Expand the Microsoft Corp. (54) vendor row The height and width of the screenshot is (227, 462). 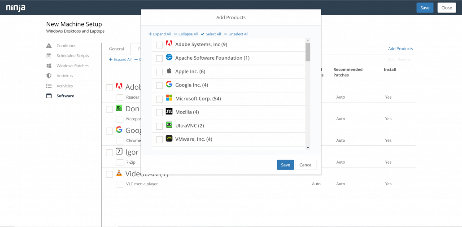coord(228,98)
